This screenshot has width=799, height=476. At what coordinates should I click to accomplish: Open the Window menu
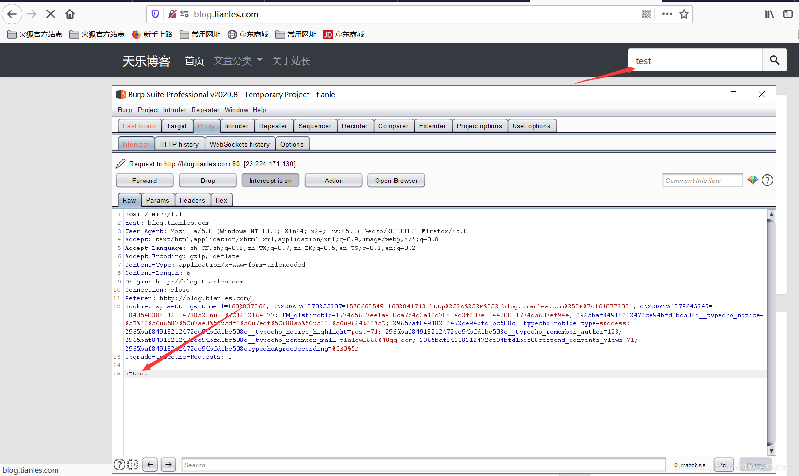[237, 110]
